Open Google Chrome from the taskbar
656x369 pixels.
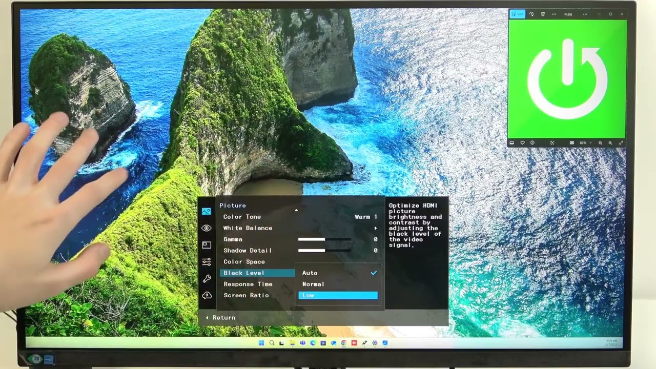(343, 343)
